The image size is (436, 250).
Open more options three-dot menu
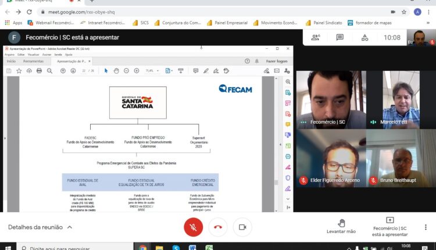click(426, 227)
